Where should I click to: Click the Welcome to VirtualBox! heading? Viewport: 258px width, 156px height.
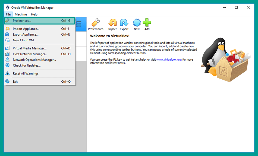[x=110, y=36]
